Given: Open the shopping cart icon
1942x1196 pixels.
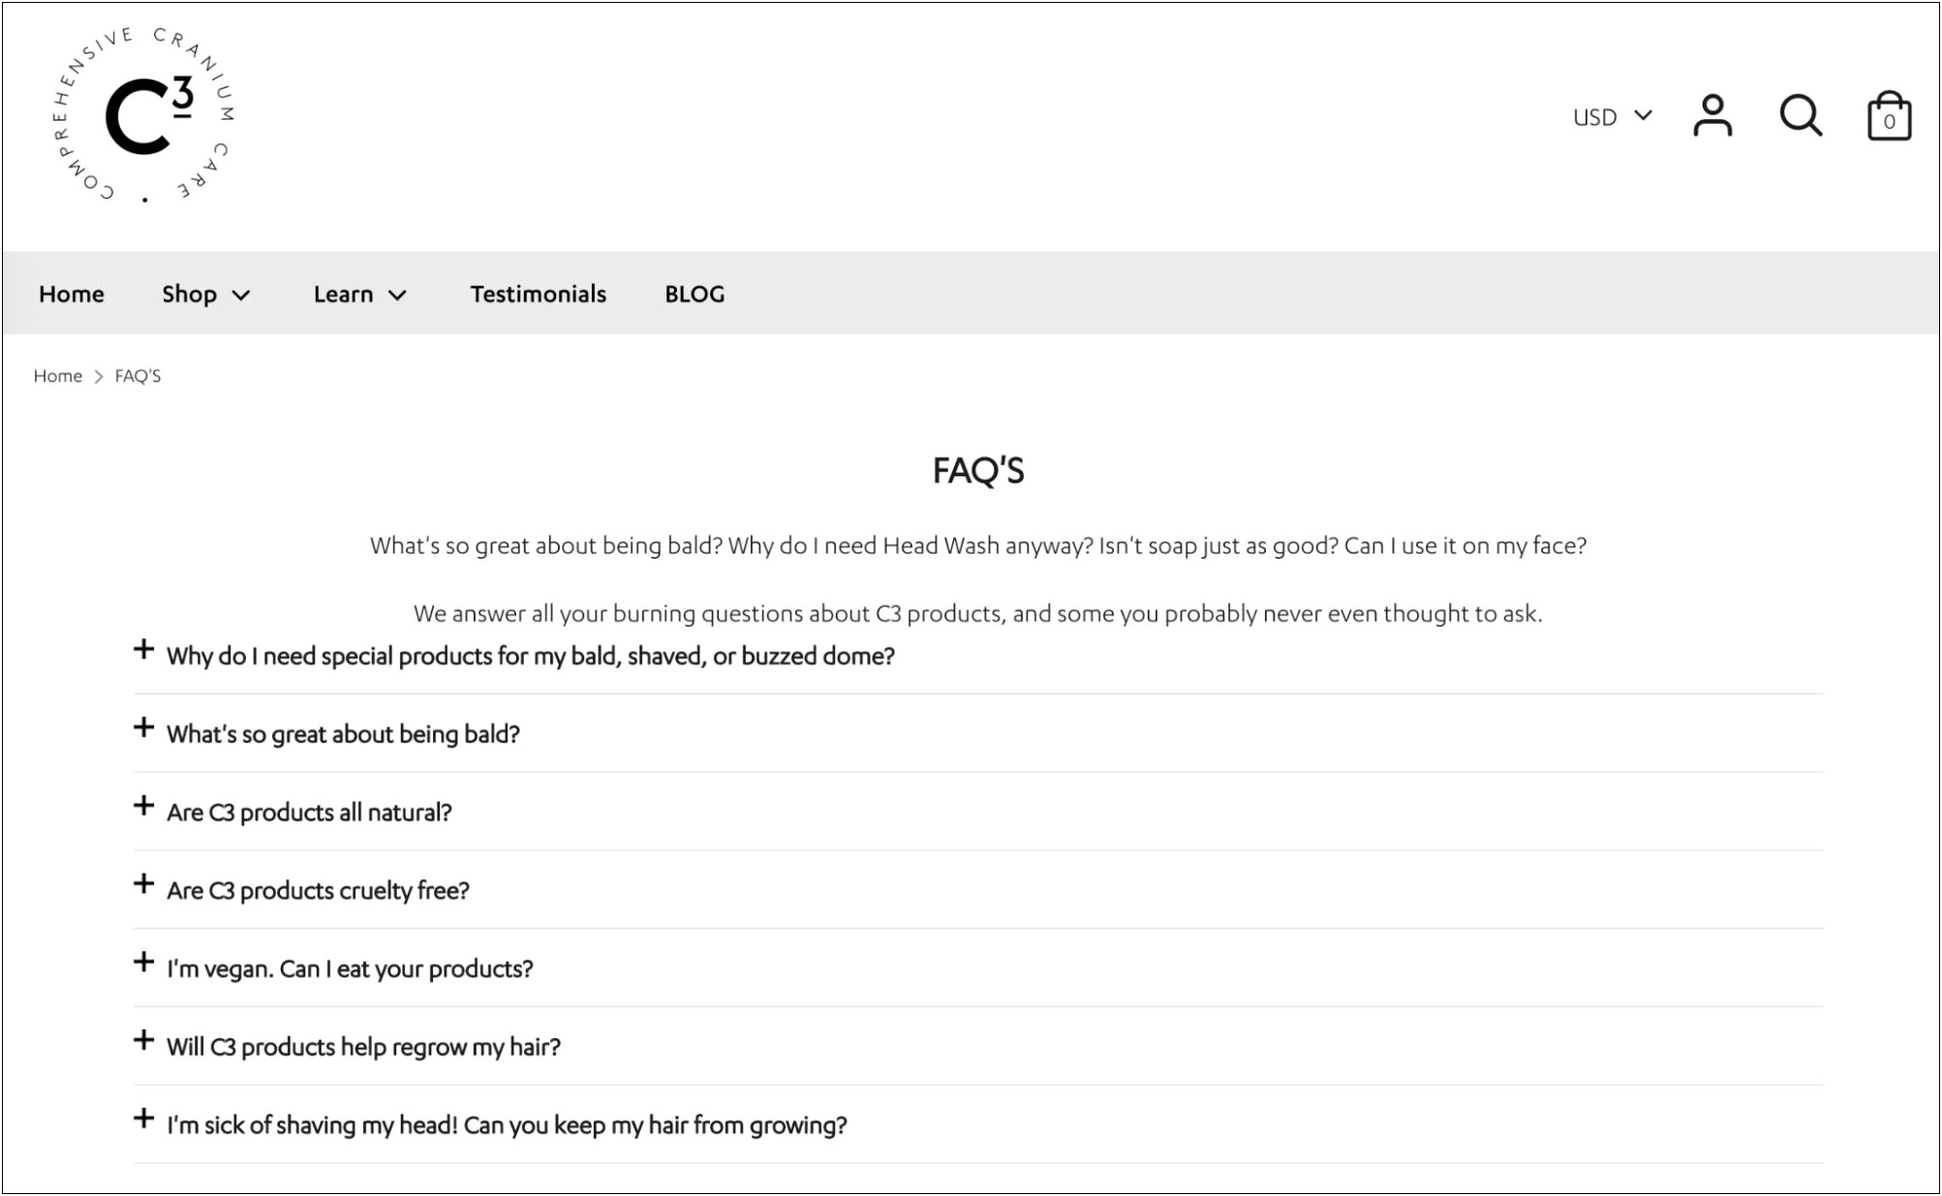Looking at the screenshot, I should tap(1890, 116).
